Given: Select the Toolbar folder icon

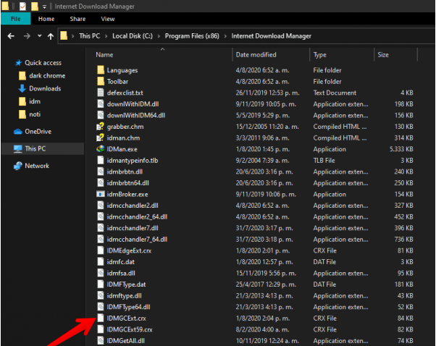Looking at the screenshot, I should [101, 81].
